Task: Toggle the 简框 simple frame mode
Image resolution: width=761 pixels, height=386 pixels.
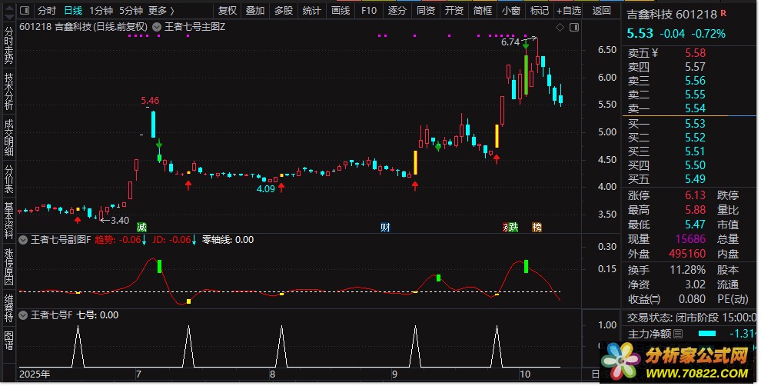Action: click(483, 10)
